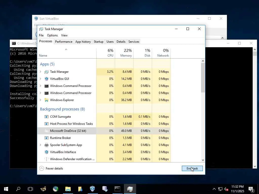This screenshot has width=259, height=194.
Task: Switch to VirtualBox taskbar icon
Action: coord(93,189)
